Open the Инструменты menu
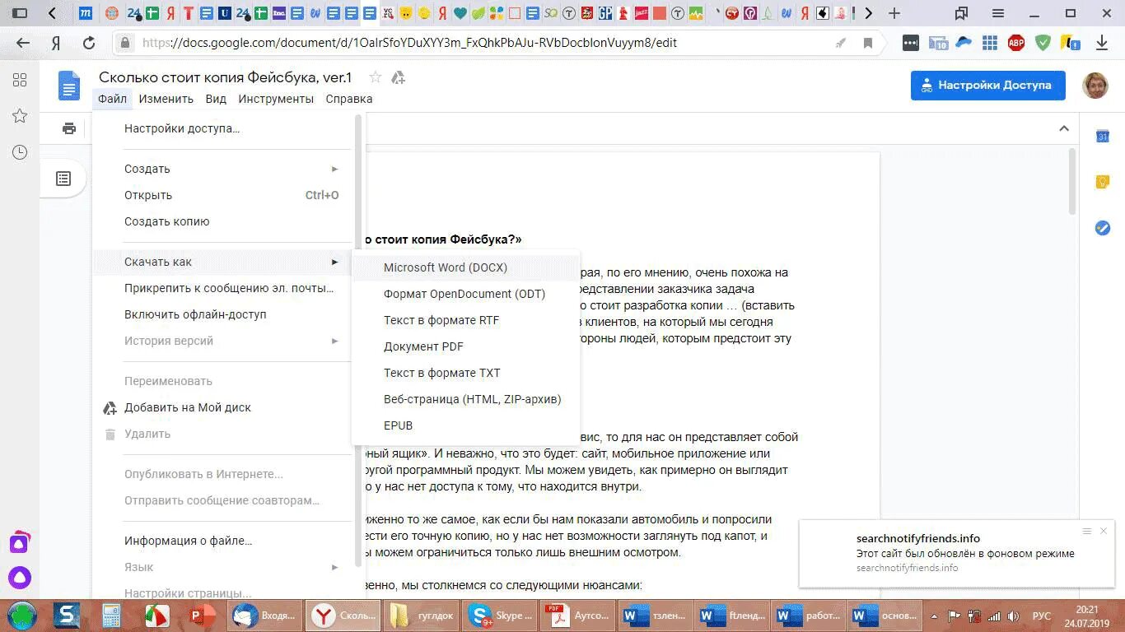The height and width of the screenshot is (632, 1125). (x=276, y=99)
